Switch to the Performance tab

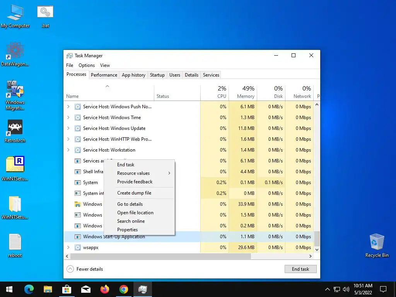pyautogui.click(x=104, y=75)
